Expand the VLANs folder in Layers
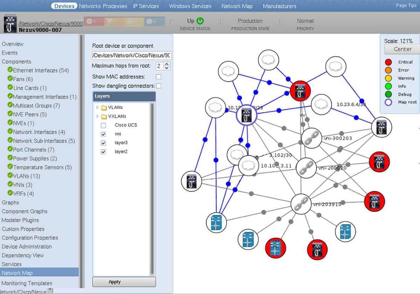Image resolution: width=420 pixels, height=294 pixels. pos(98,107)
